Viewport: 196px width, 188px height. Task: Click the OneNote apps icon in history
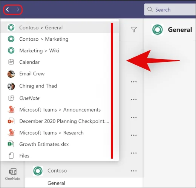(11, 98)
